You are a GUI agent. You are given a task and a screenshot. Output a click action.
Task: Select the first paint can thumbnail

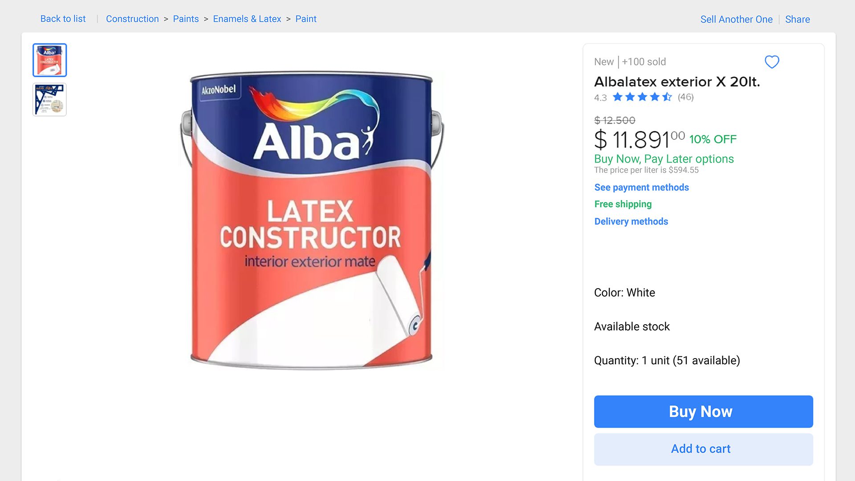point(49,60)
